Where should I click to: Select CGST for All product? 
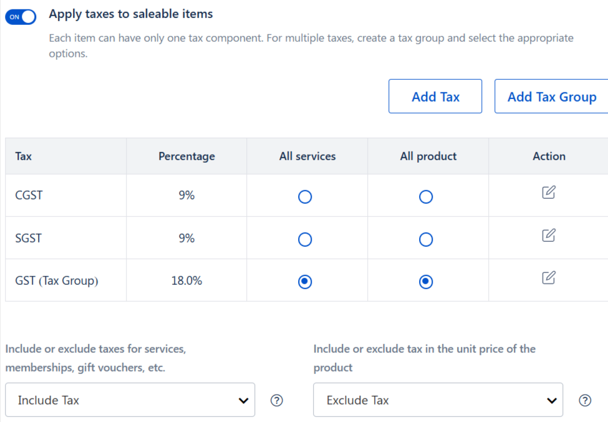pos(426,197)
